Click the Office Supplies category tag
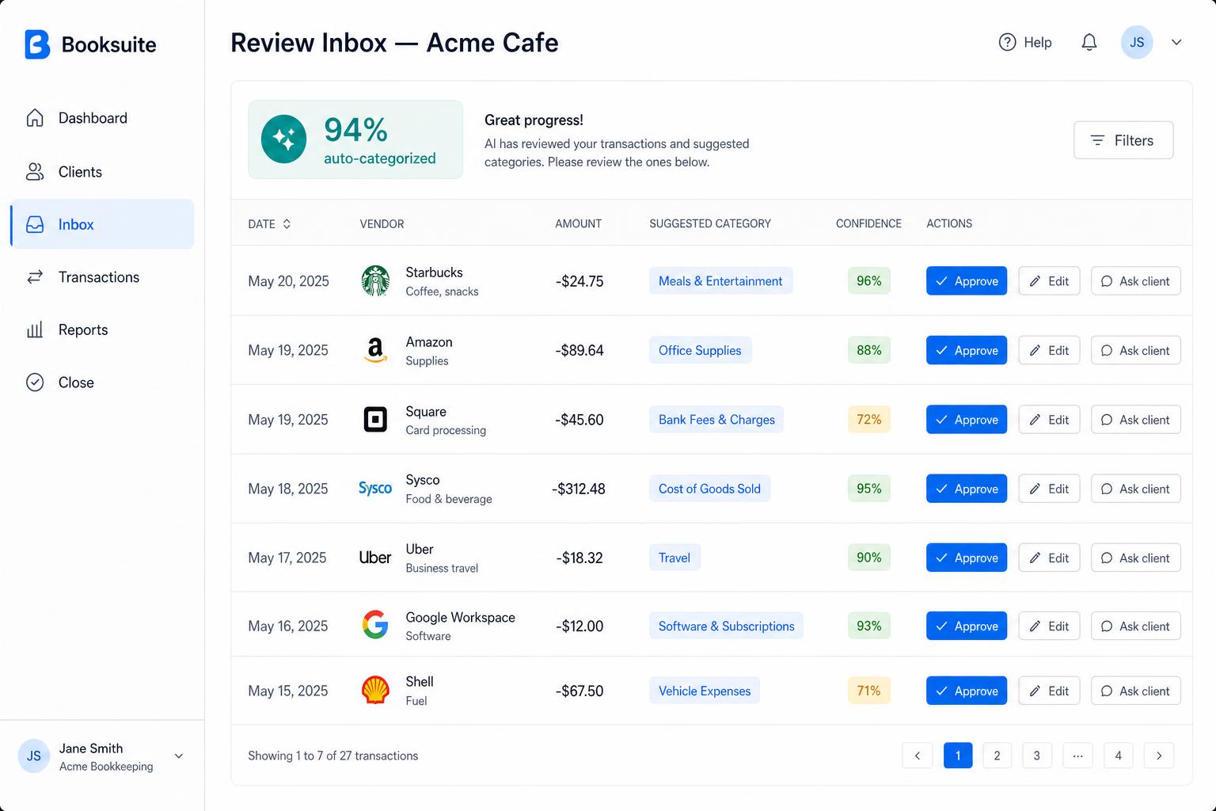 coord(700,350)
